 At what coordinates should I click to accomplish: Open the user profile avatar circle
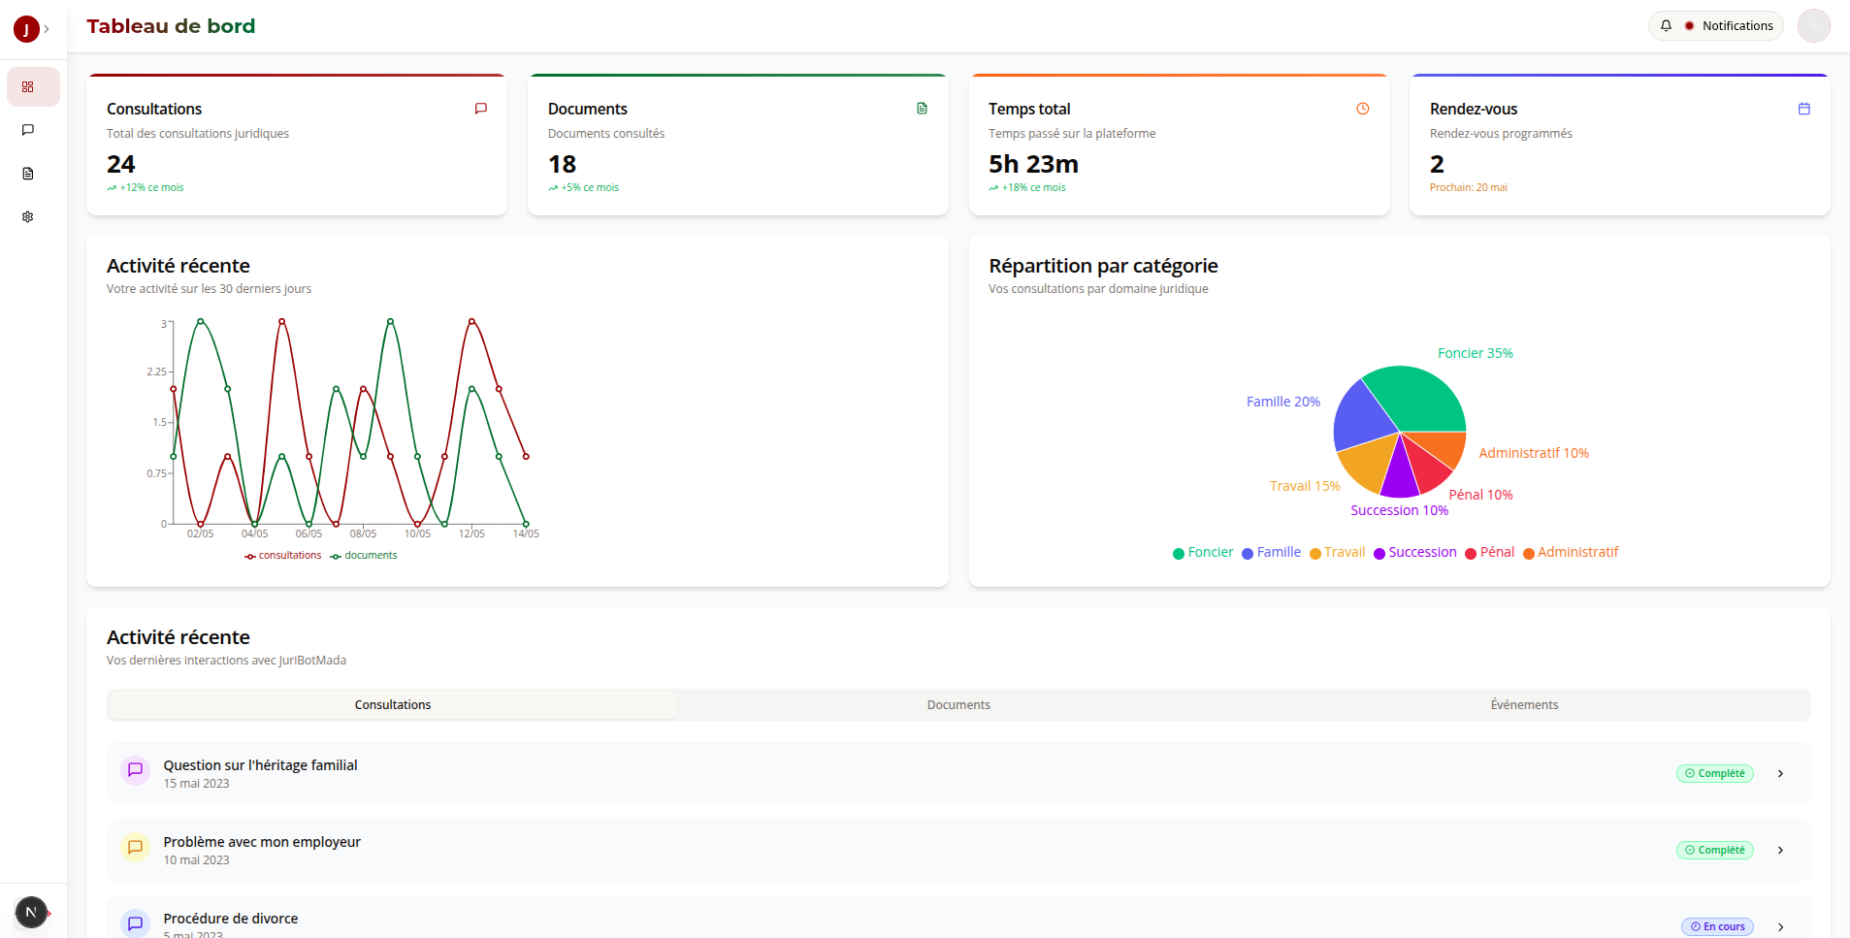(x=1813, y=26)
